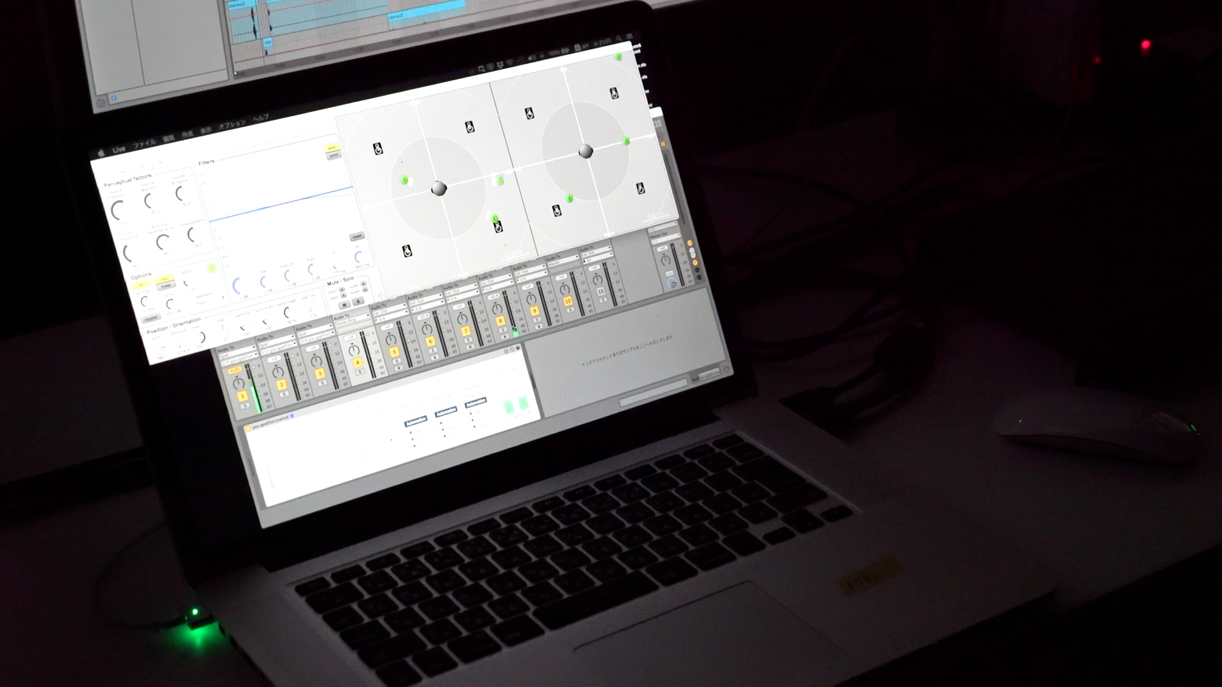Screen dimensions: 1222x687
Task: Toggle ysx.spatForLive device on/off switch
Action: coord(249,428)
